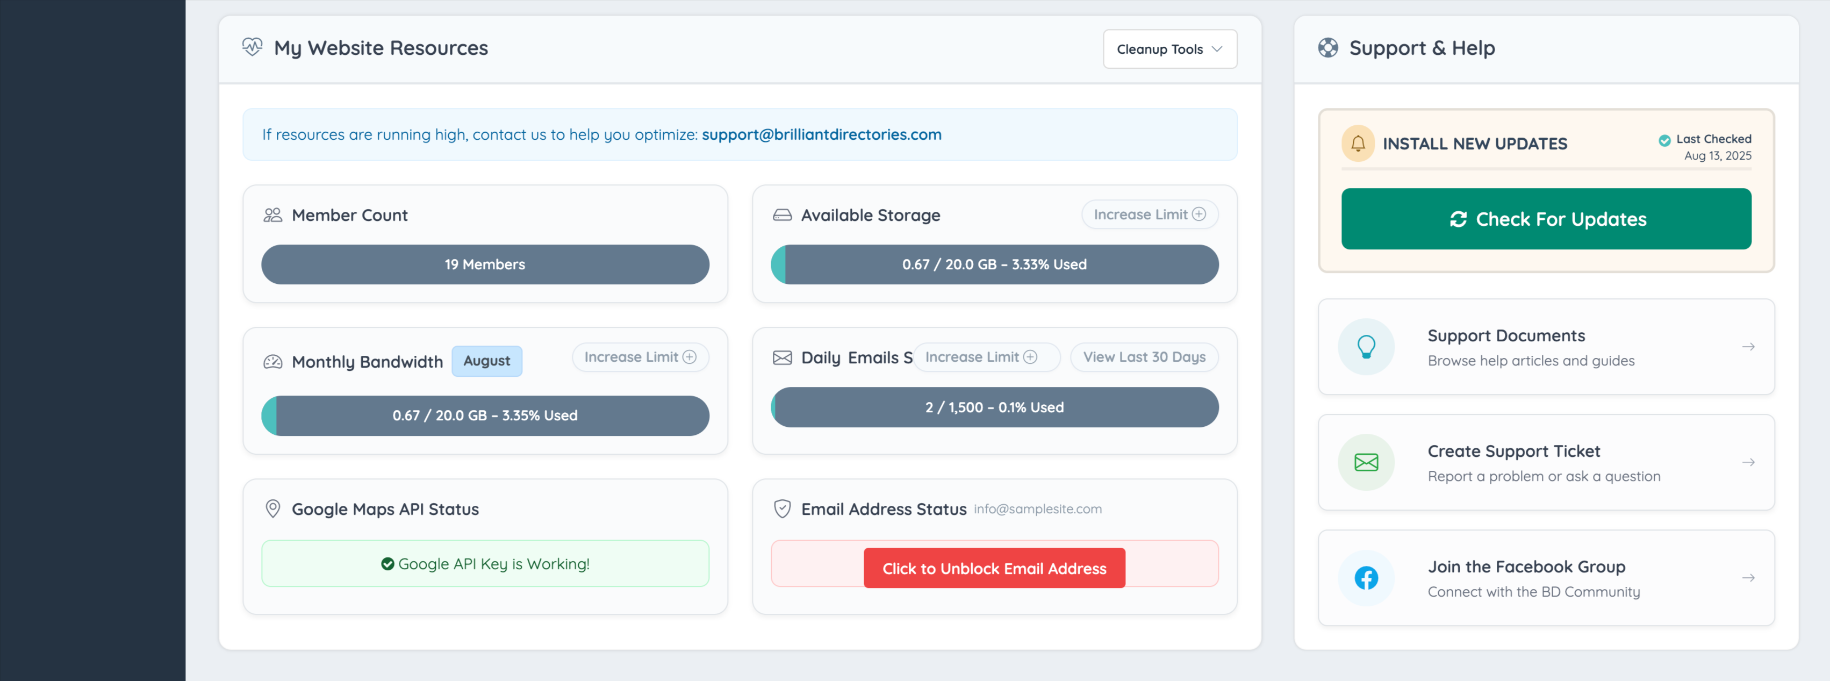
Task: Click to Unblock Email Address button
Action: point(994,568)
